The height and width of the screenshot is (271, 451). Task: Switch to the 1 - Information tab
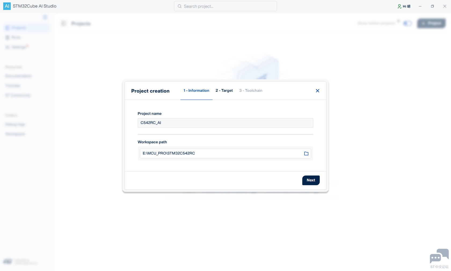pos(196,91)
